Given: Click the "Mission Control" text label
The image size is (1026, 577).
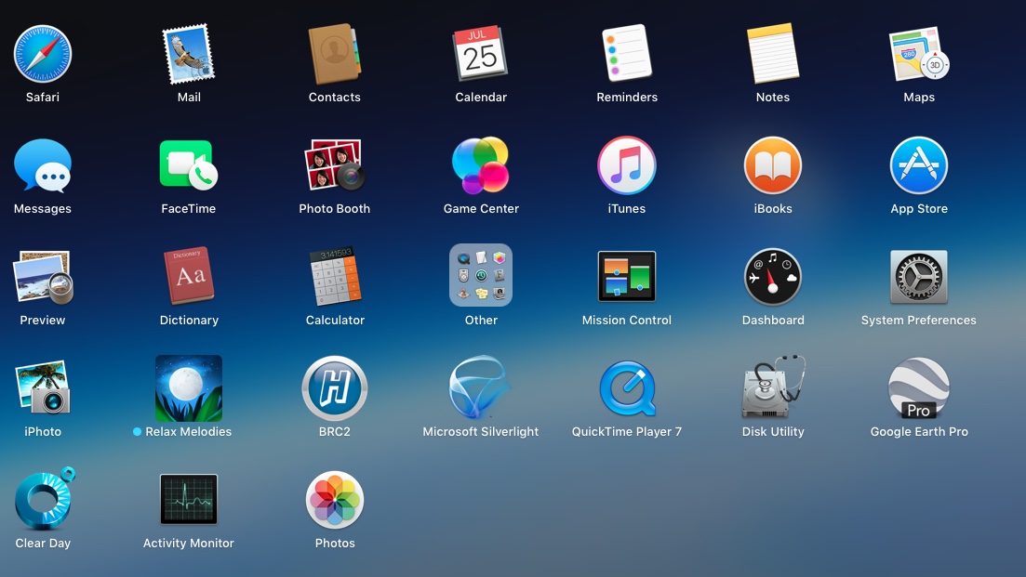Looking at the screenshot, I should coord(627,321).
